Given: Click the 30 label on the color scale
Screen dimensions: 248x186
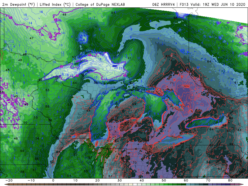Looking at the screenshot, I should [x=120, y=180].
